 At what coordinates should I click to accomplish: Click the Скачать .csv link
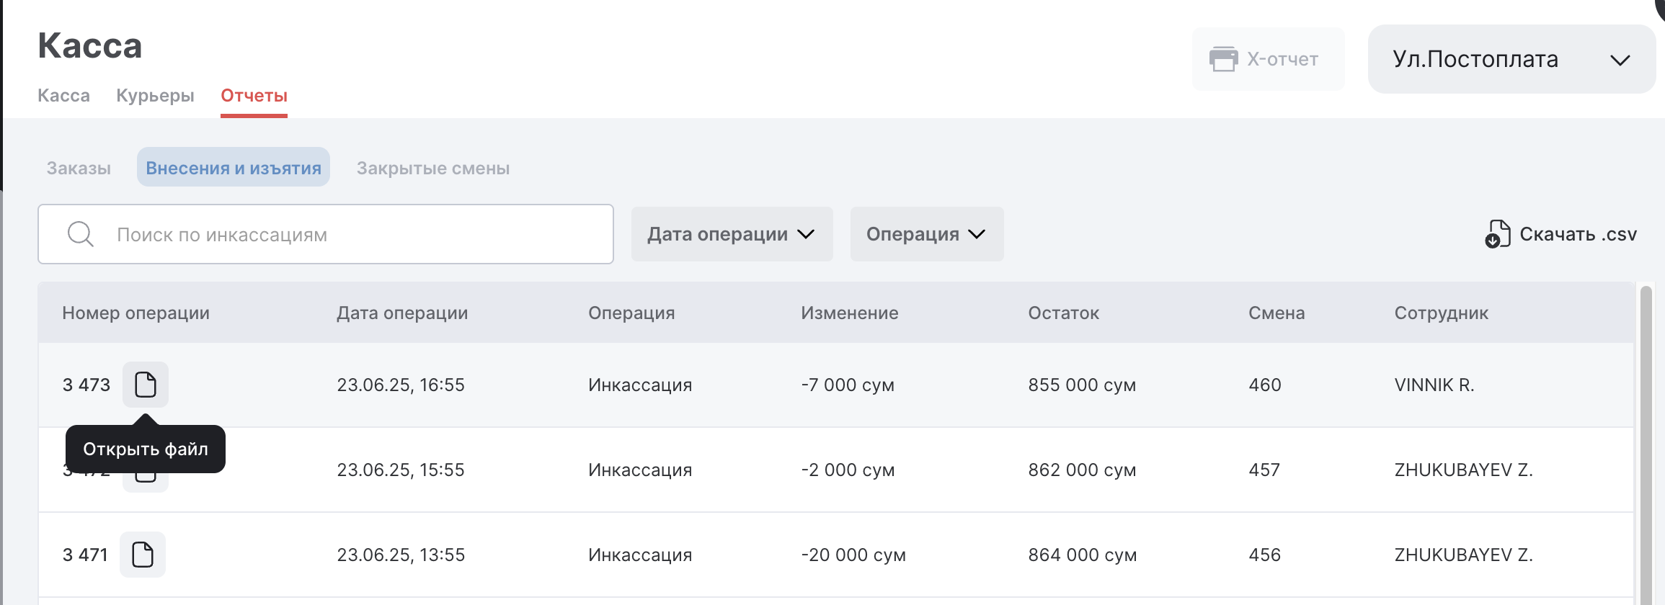click(x=1577, y=234)
